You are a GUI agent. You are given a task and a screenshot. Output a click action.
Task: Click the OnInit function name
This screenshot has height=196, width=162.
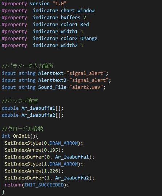pos(22,136)
